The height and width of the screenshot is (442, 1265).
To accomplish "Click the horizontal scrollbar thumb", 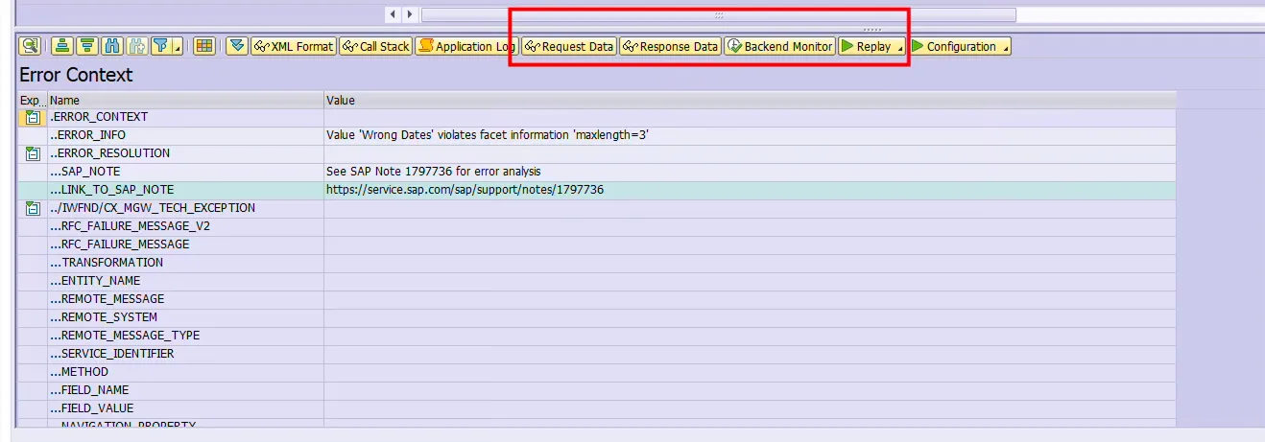I will (718, 14).
